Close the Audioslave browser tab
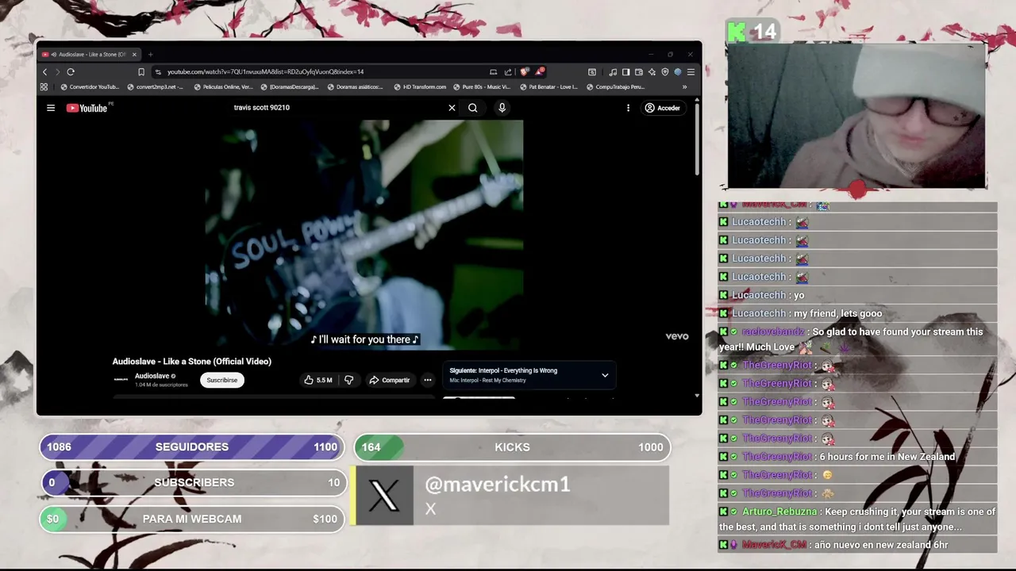 pos(134,55)
